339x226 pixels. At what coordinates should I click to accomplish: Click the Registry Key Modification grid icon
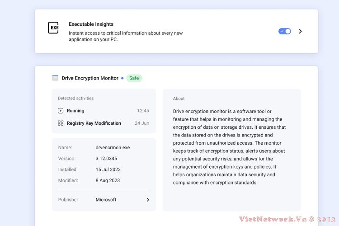61,123
